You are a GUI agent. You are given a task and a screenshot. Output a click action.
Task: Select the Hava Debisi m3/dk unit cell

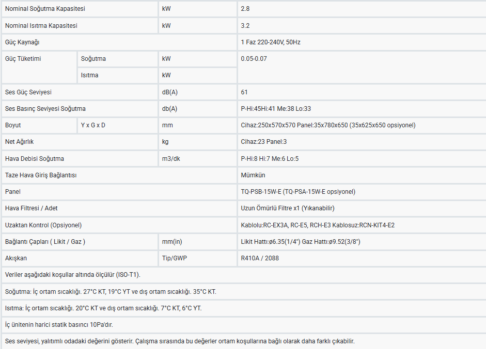click(198, 159)
